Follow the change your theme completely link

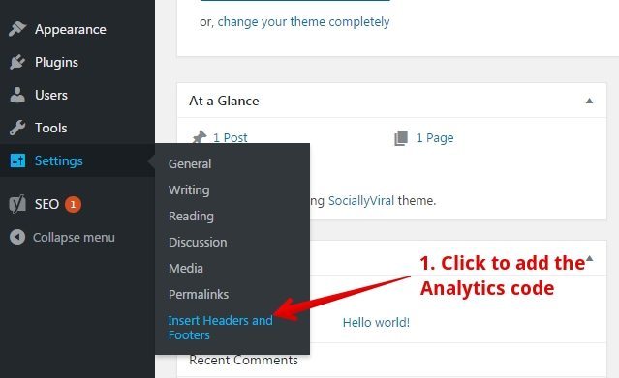click(x=303, y=22)
